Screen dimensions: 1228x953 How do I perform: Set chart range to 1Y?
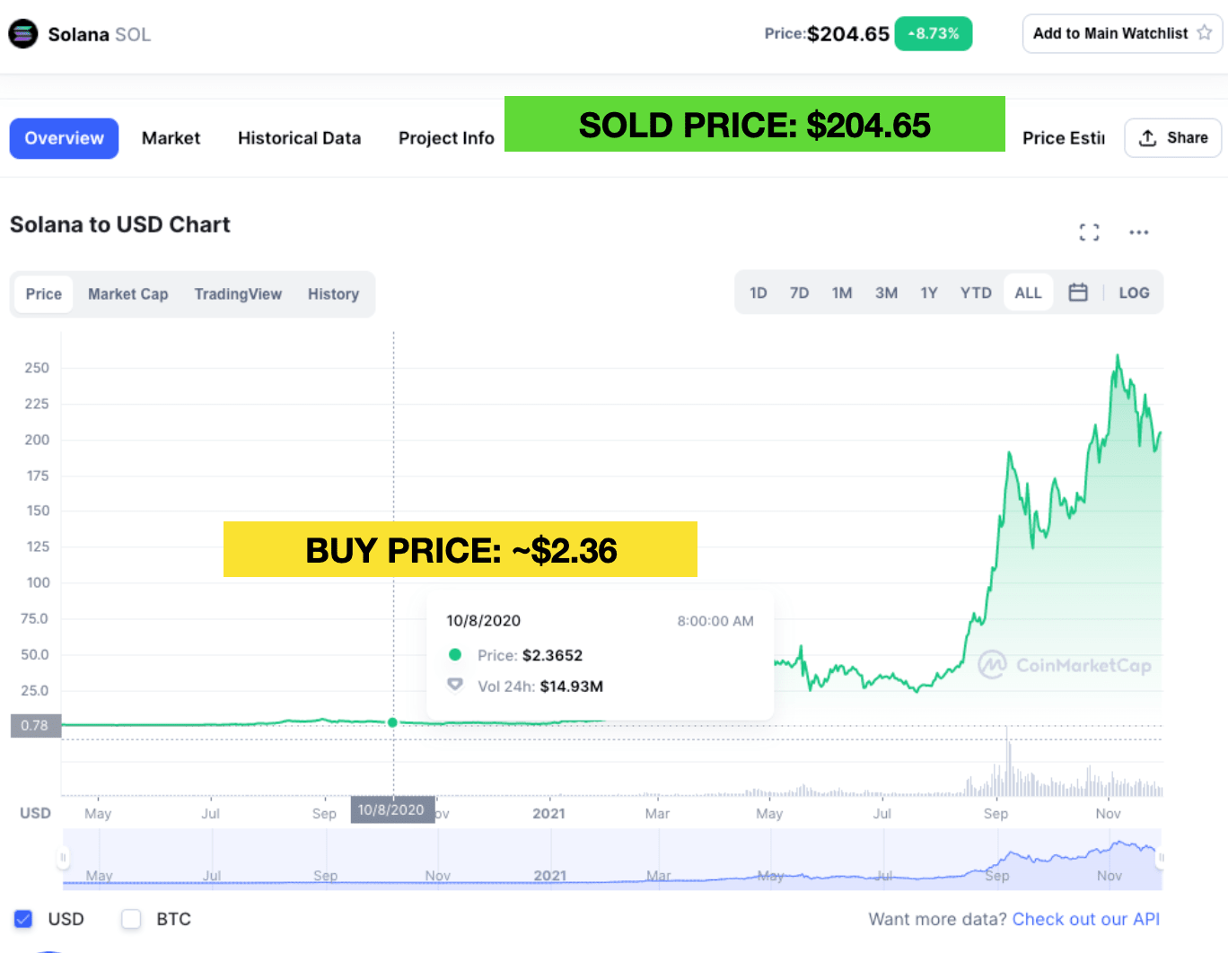[x=929, y=293]
